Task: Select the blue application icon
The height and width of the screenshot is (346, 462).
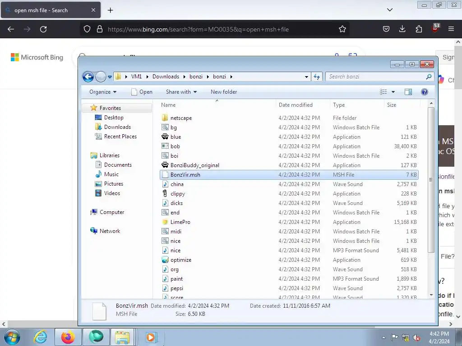Action: tap(165, 137)
